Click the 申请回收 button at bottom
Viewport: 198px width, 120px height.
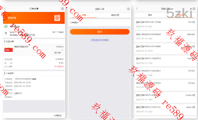[x=58, y=116]
